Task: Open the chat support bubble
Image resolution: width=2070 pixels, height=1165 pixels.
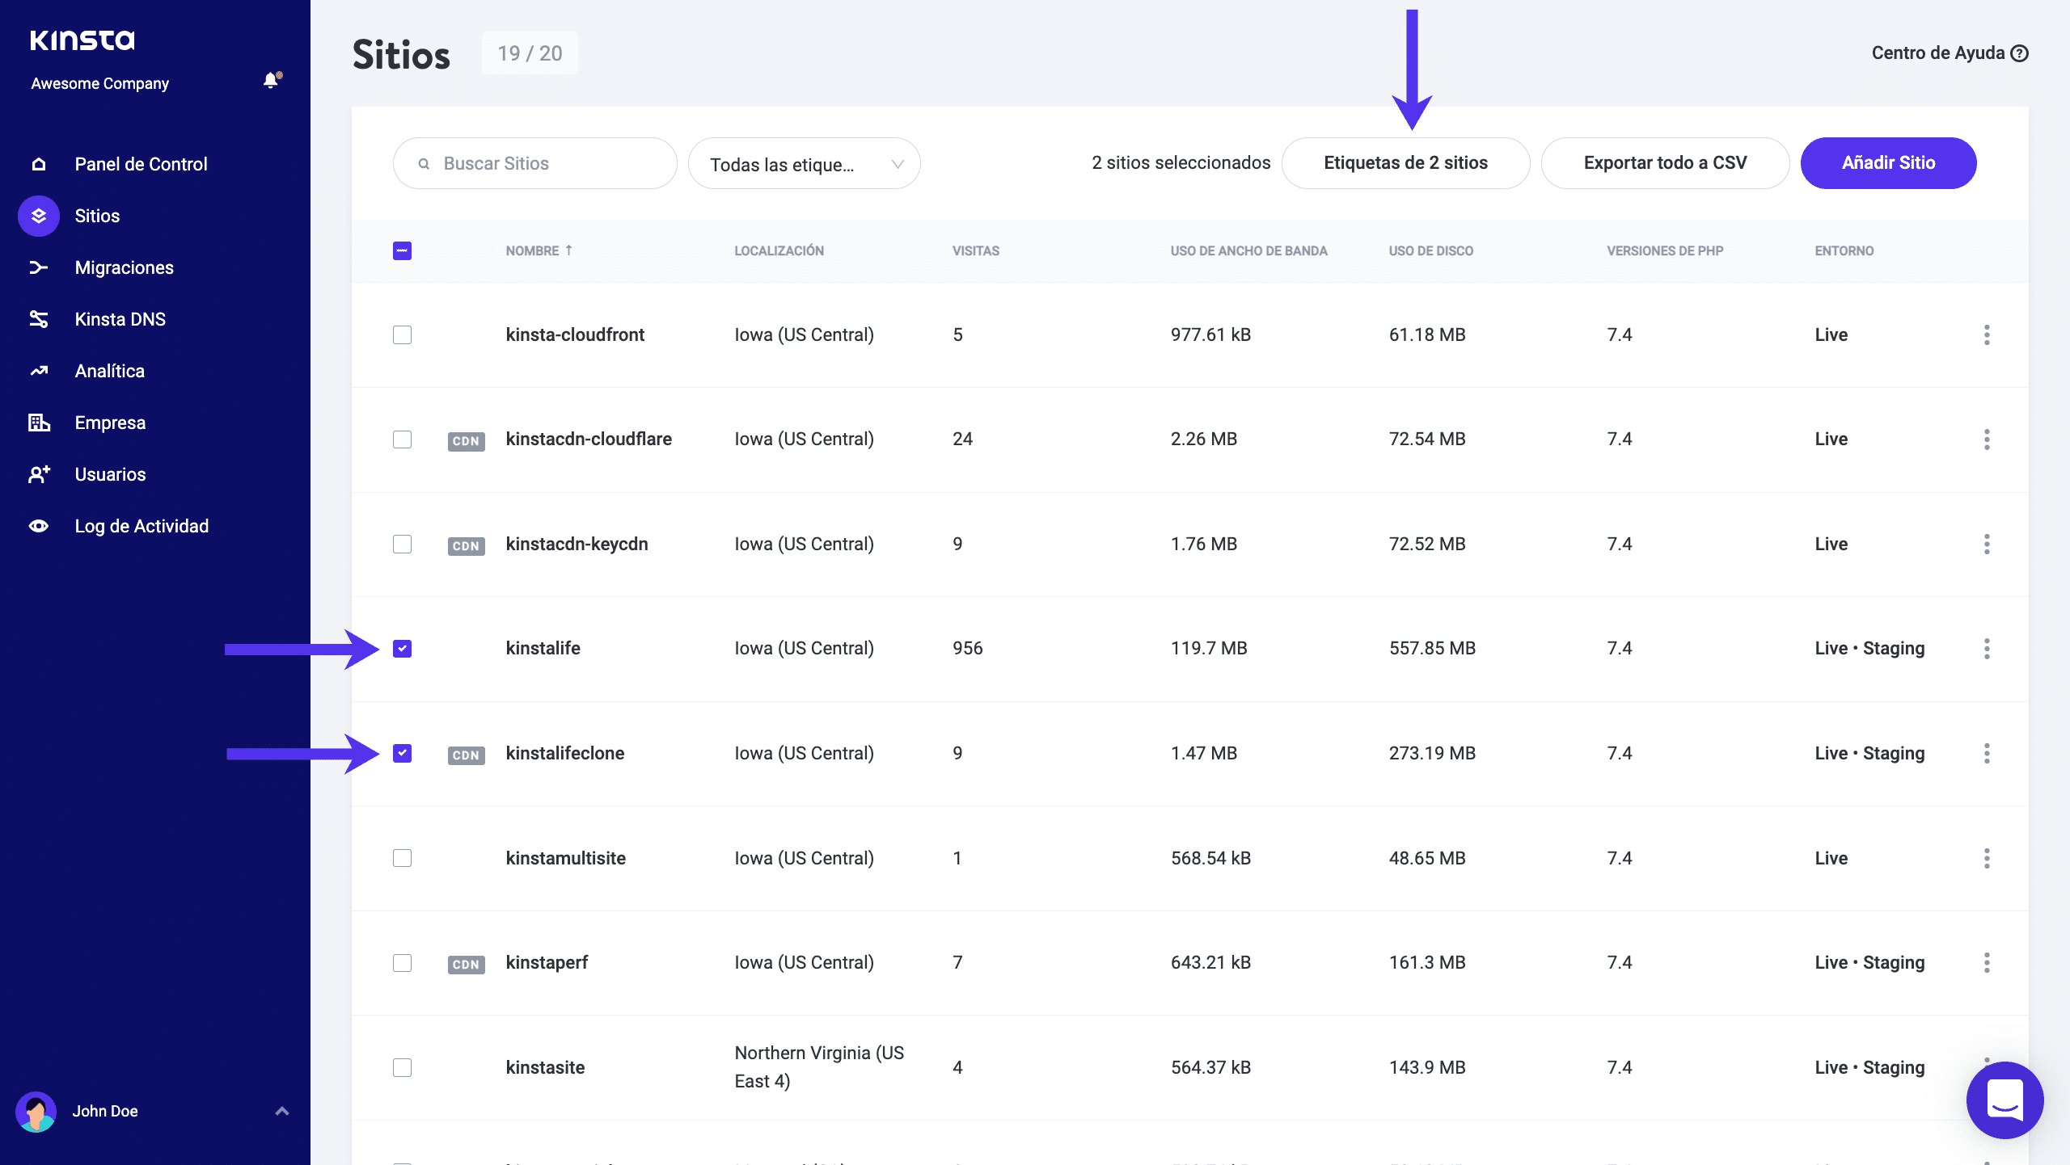Action: click(x=2004, y=1100)
